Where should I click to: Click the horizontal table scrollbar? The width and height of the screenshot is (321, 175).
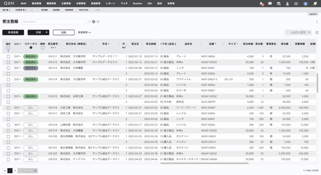click(204, 163)
